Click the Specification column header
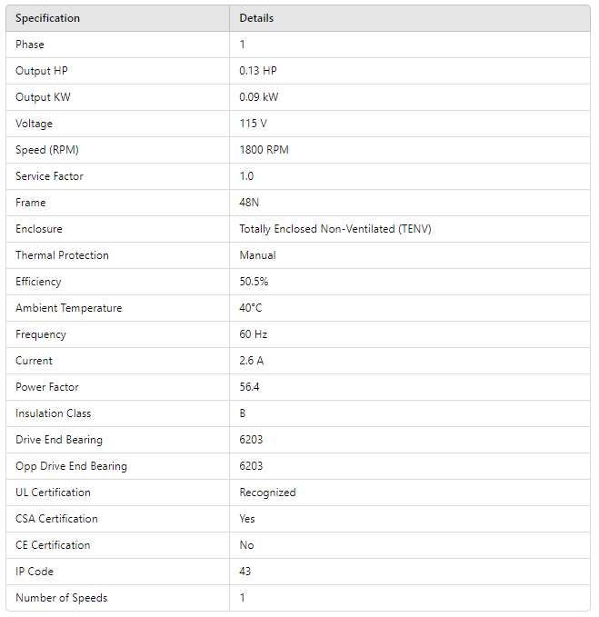 47,18
